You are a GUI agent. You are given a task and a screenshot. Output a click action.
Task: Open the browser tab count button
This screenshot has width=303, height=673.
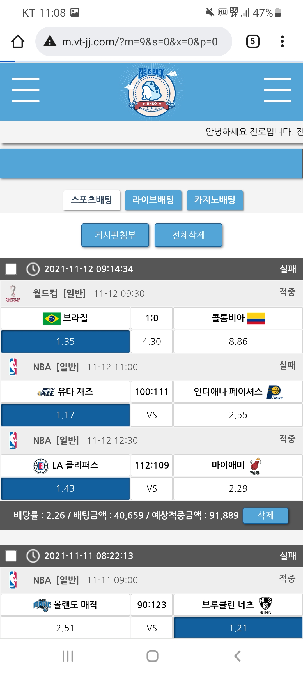[x=252, y=42]
